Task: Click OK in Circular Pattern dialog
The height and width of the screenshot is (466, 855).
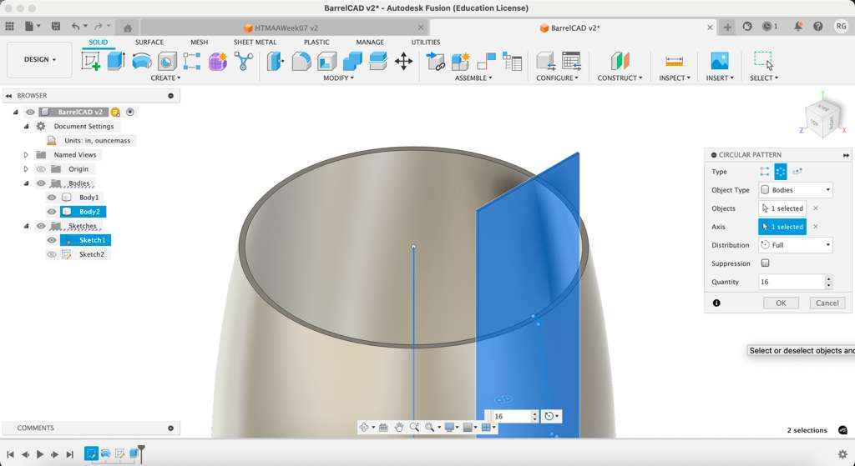Action: tap(781, 303)
